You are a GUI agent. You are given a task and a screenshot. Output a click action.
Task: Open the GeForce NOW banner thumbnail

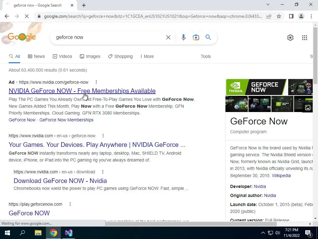(x=256, y=87)
